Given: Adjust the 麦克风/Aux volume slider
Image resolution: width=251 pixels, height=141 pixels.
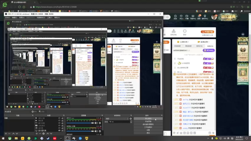Looking at the screenshot, I should [80, 123].
